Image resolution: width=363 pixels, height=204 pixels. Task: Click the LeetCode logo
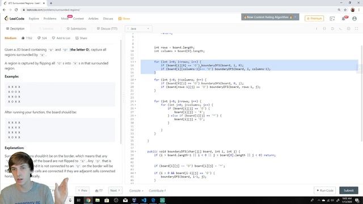click(x=14, y=19)
